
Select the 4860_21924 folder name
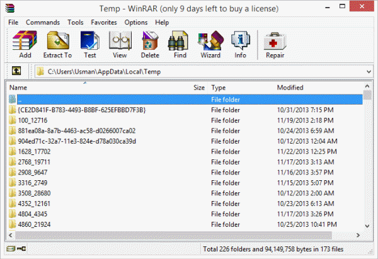(x=34, y=224)
